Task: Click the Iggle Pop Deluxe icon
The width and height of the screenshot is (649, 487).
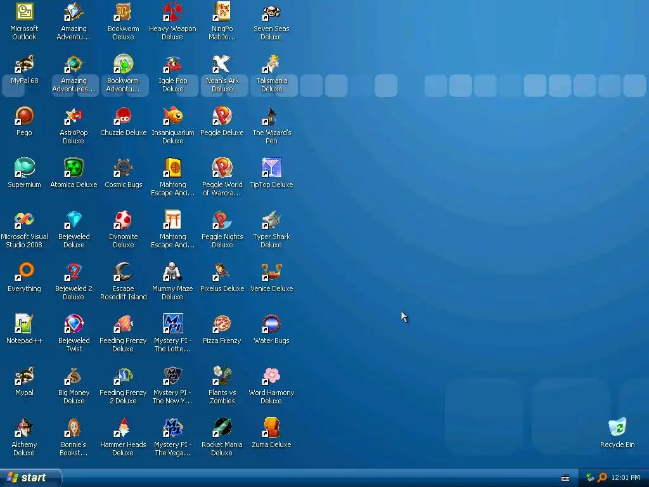Action: pos(172,64)
